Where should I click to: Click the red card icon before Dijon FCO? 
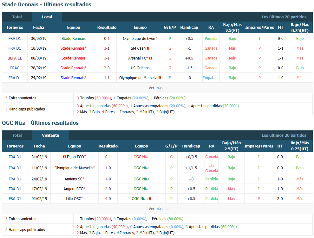click(64, 157)
